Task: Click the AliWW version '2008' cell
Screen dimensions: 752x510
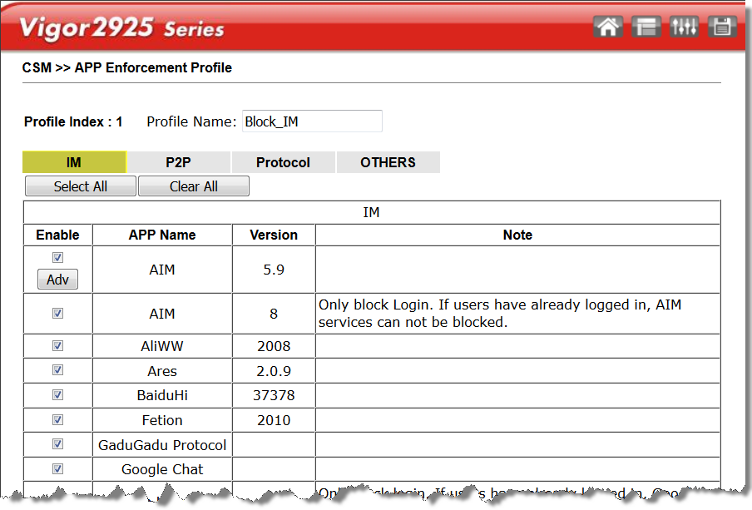Action: pos(274,346)
